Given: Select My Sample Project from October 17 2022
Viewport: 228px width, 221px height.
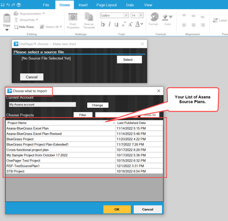Looking at the screenshot, I should click(84, 155).
